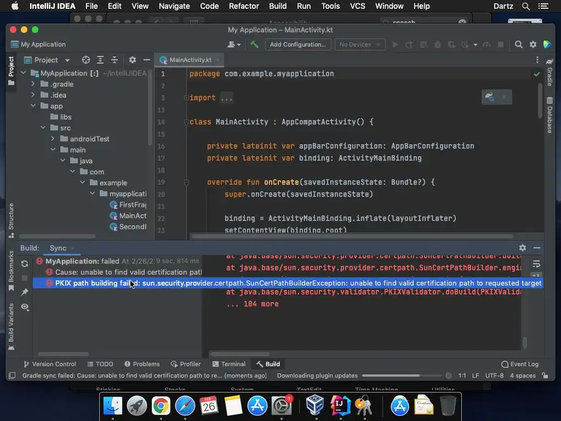561x421 pixels.
Task: Toggle the Bookmarks tool window side tab
Action: [11, 271]
